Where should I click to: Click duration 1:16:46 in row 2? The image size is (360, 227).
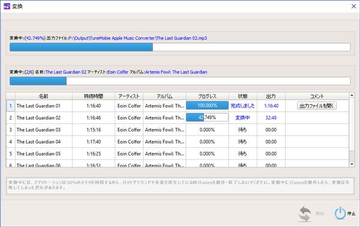click(94, 118)
